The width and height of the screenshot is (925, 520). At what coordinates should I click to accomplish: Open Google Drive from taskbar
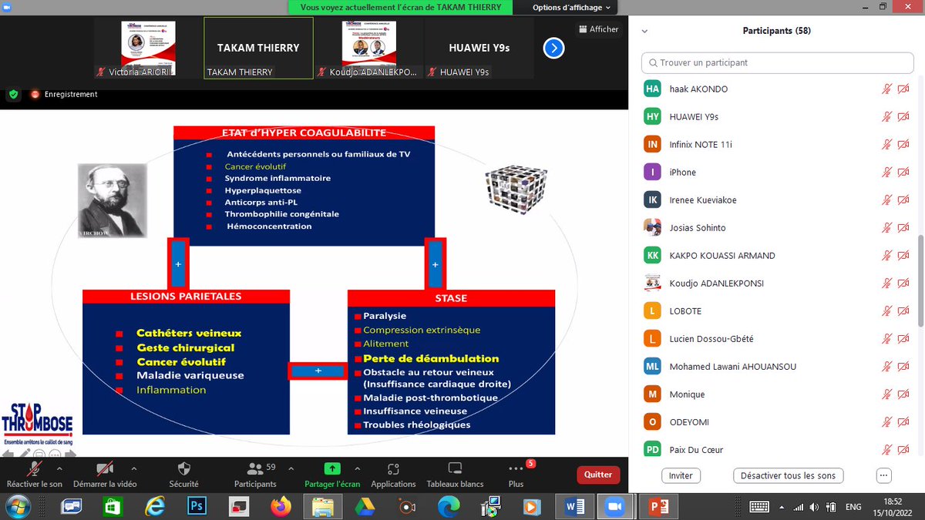tap(364, 506)
